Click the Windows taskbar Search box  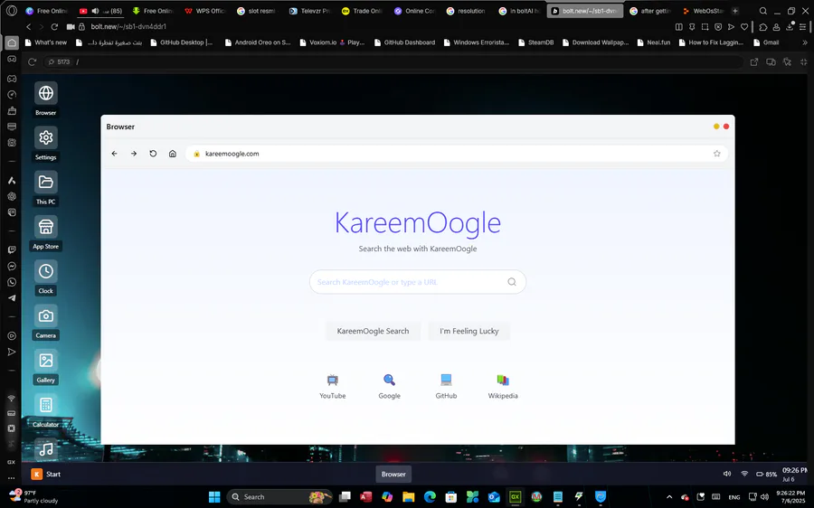coord(279,497)
